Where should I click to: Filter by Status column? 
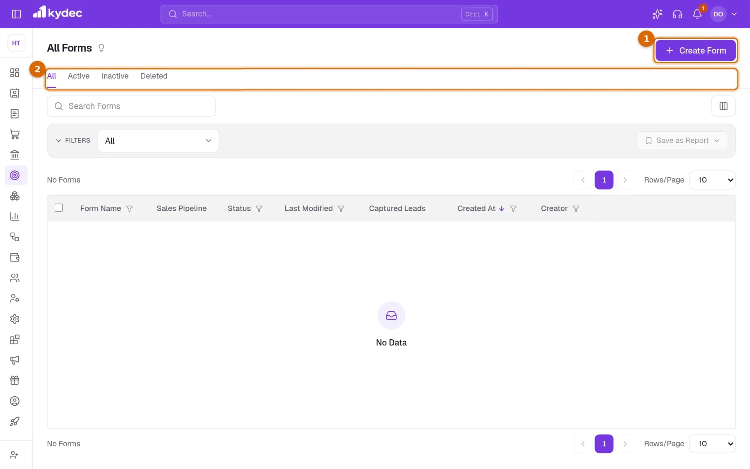(x=259, y=209)
